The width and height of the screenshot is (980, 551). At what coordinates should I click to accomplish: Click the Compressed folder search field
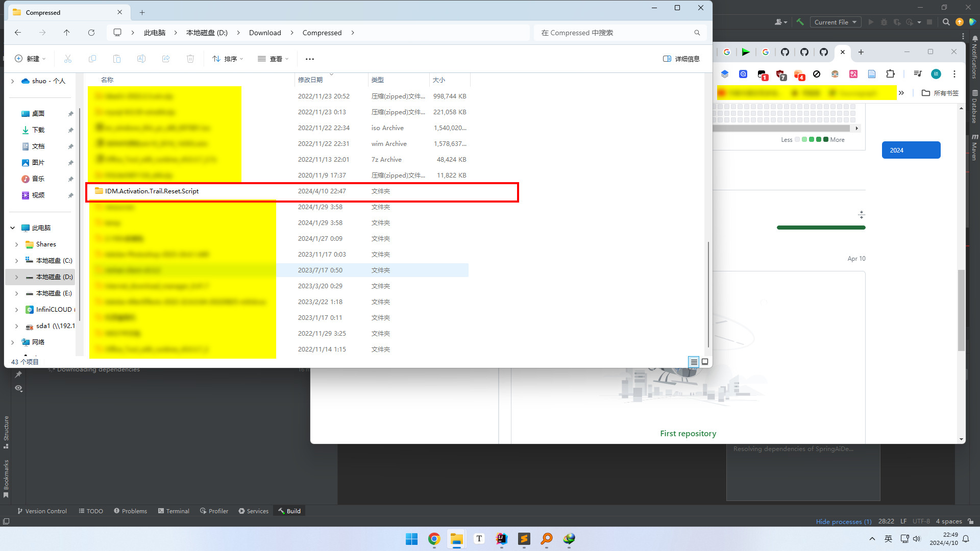coord(615,33)
